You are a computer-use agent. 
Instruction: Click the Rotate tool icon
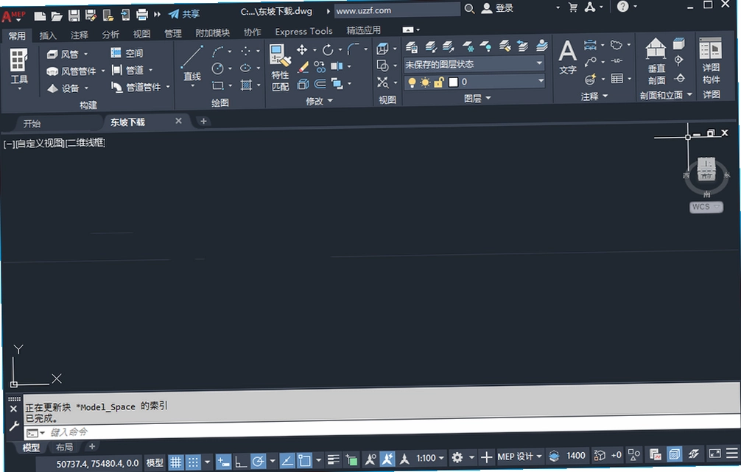[328, 49]
